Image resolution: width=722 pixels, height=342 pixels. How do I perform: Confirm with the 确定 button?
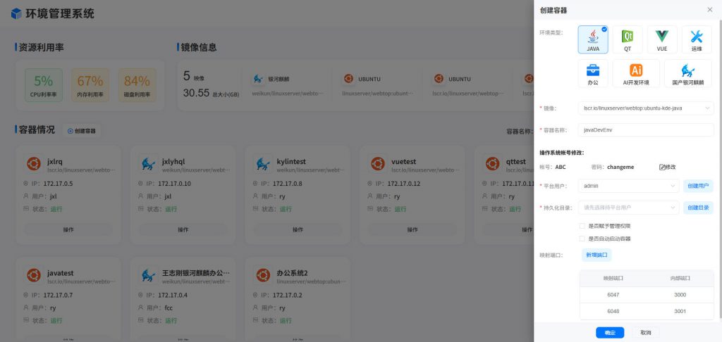(610, 332)
